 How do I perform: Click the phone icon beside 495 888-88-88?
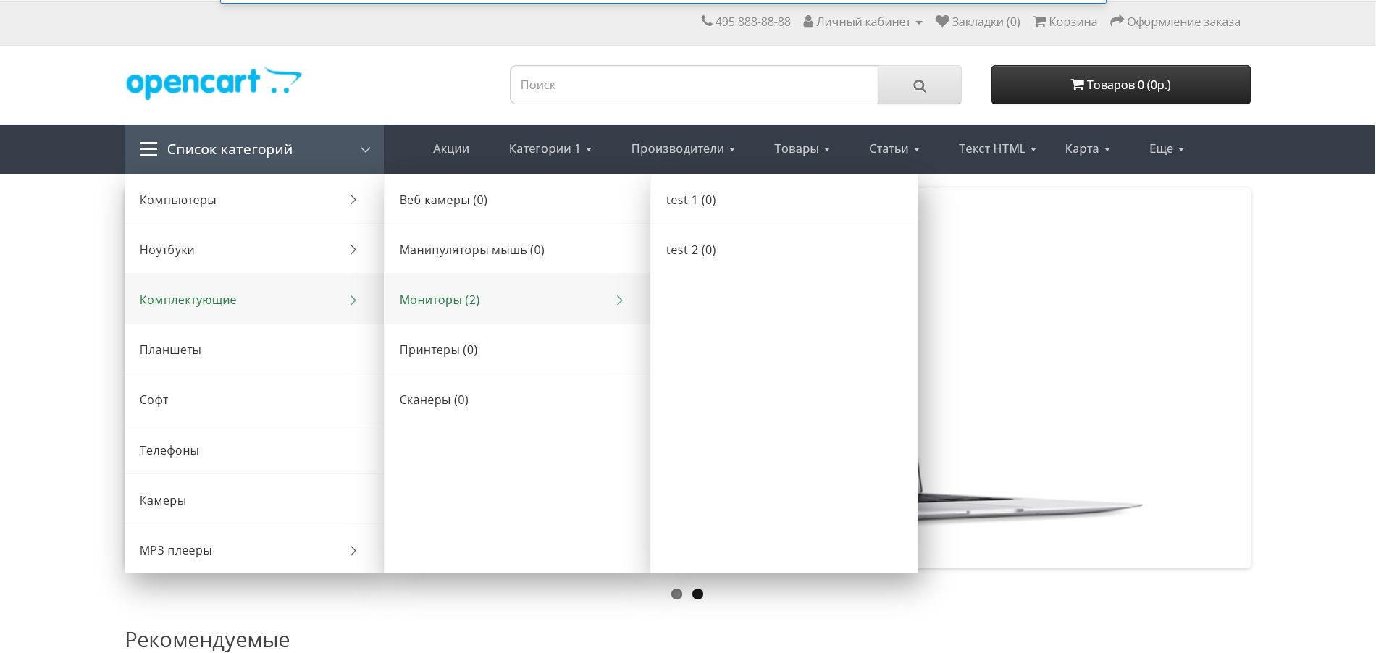[x=707, y=21]
